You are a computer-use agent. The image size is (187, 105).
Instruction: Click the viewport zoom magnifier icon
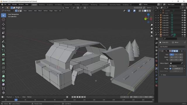click(152, 25)
